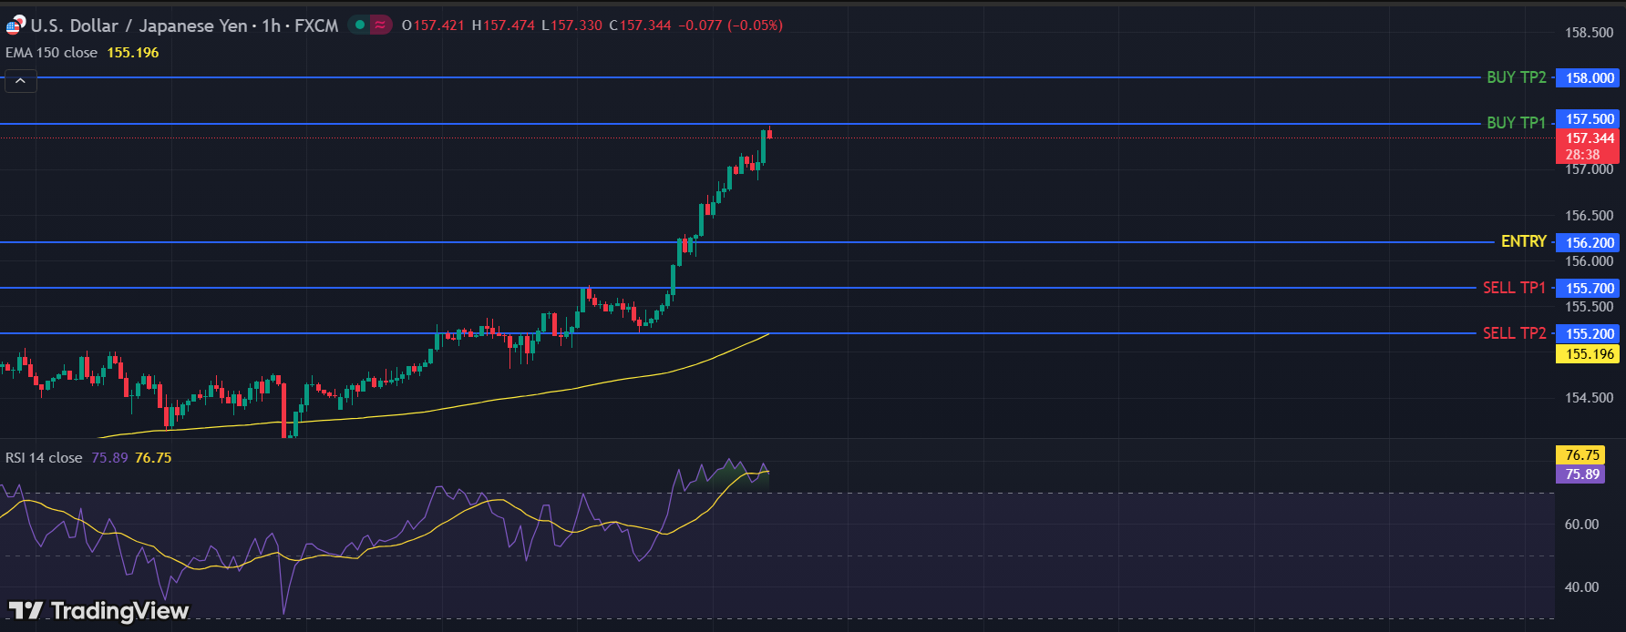
Task: Click the BUY TP2 line label
Action: tap(1516, 77)
